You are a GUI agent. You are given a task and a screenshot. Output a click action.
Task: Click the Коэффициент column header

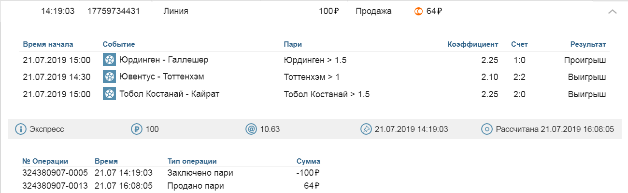point(472,44)
